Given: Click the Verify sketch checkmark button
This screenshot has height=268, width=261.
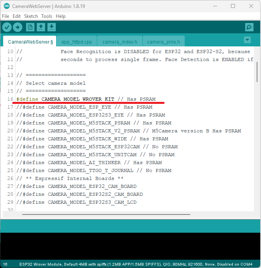Looking at the screenshot, I should [x=7, y=27].
